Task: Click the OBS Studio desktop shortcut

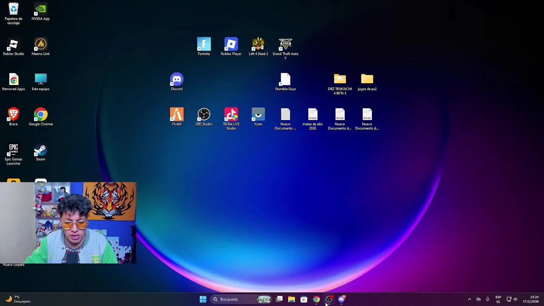Action: tap(204, 117)
